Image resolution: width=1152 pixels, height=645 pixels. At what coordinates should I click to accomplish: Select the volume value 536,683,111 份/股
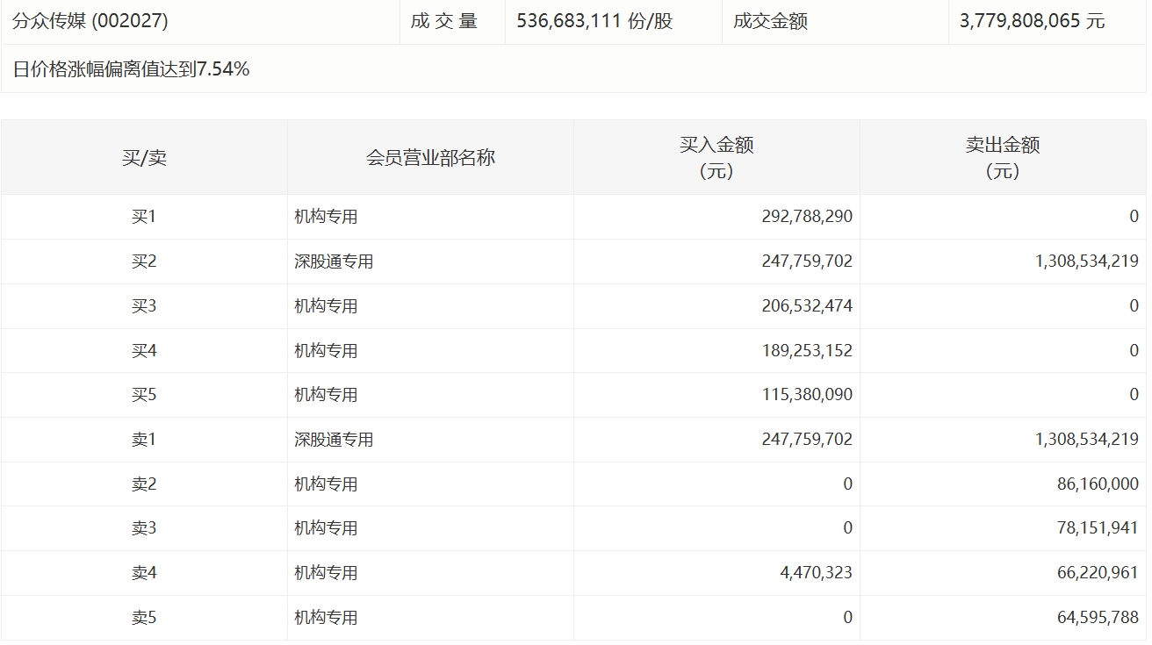coord(594,22)
